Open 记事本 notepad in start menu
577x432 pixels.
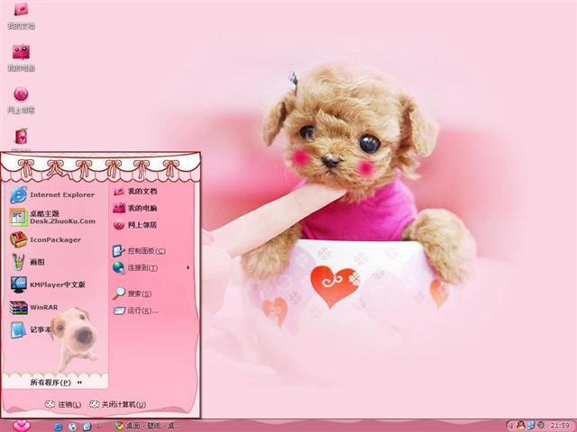click(x=30, y=329)
